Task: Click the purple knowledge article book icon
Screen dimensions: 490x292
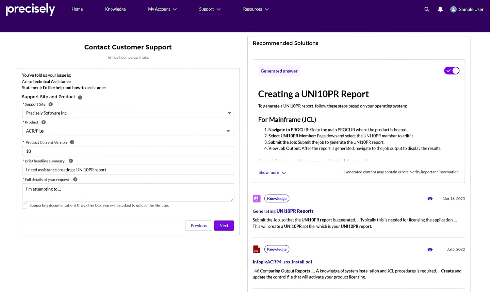Action: point(257,199)
